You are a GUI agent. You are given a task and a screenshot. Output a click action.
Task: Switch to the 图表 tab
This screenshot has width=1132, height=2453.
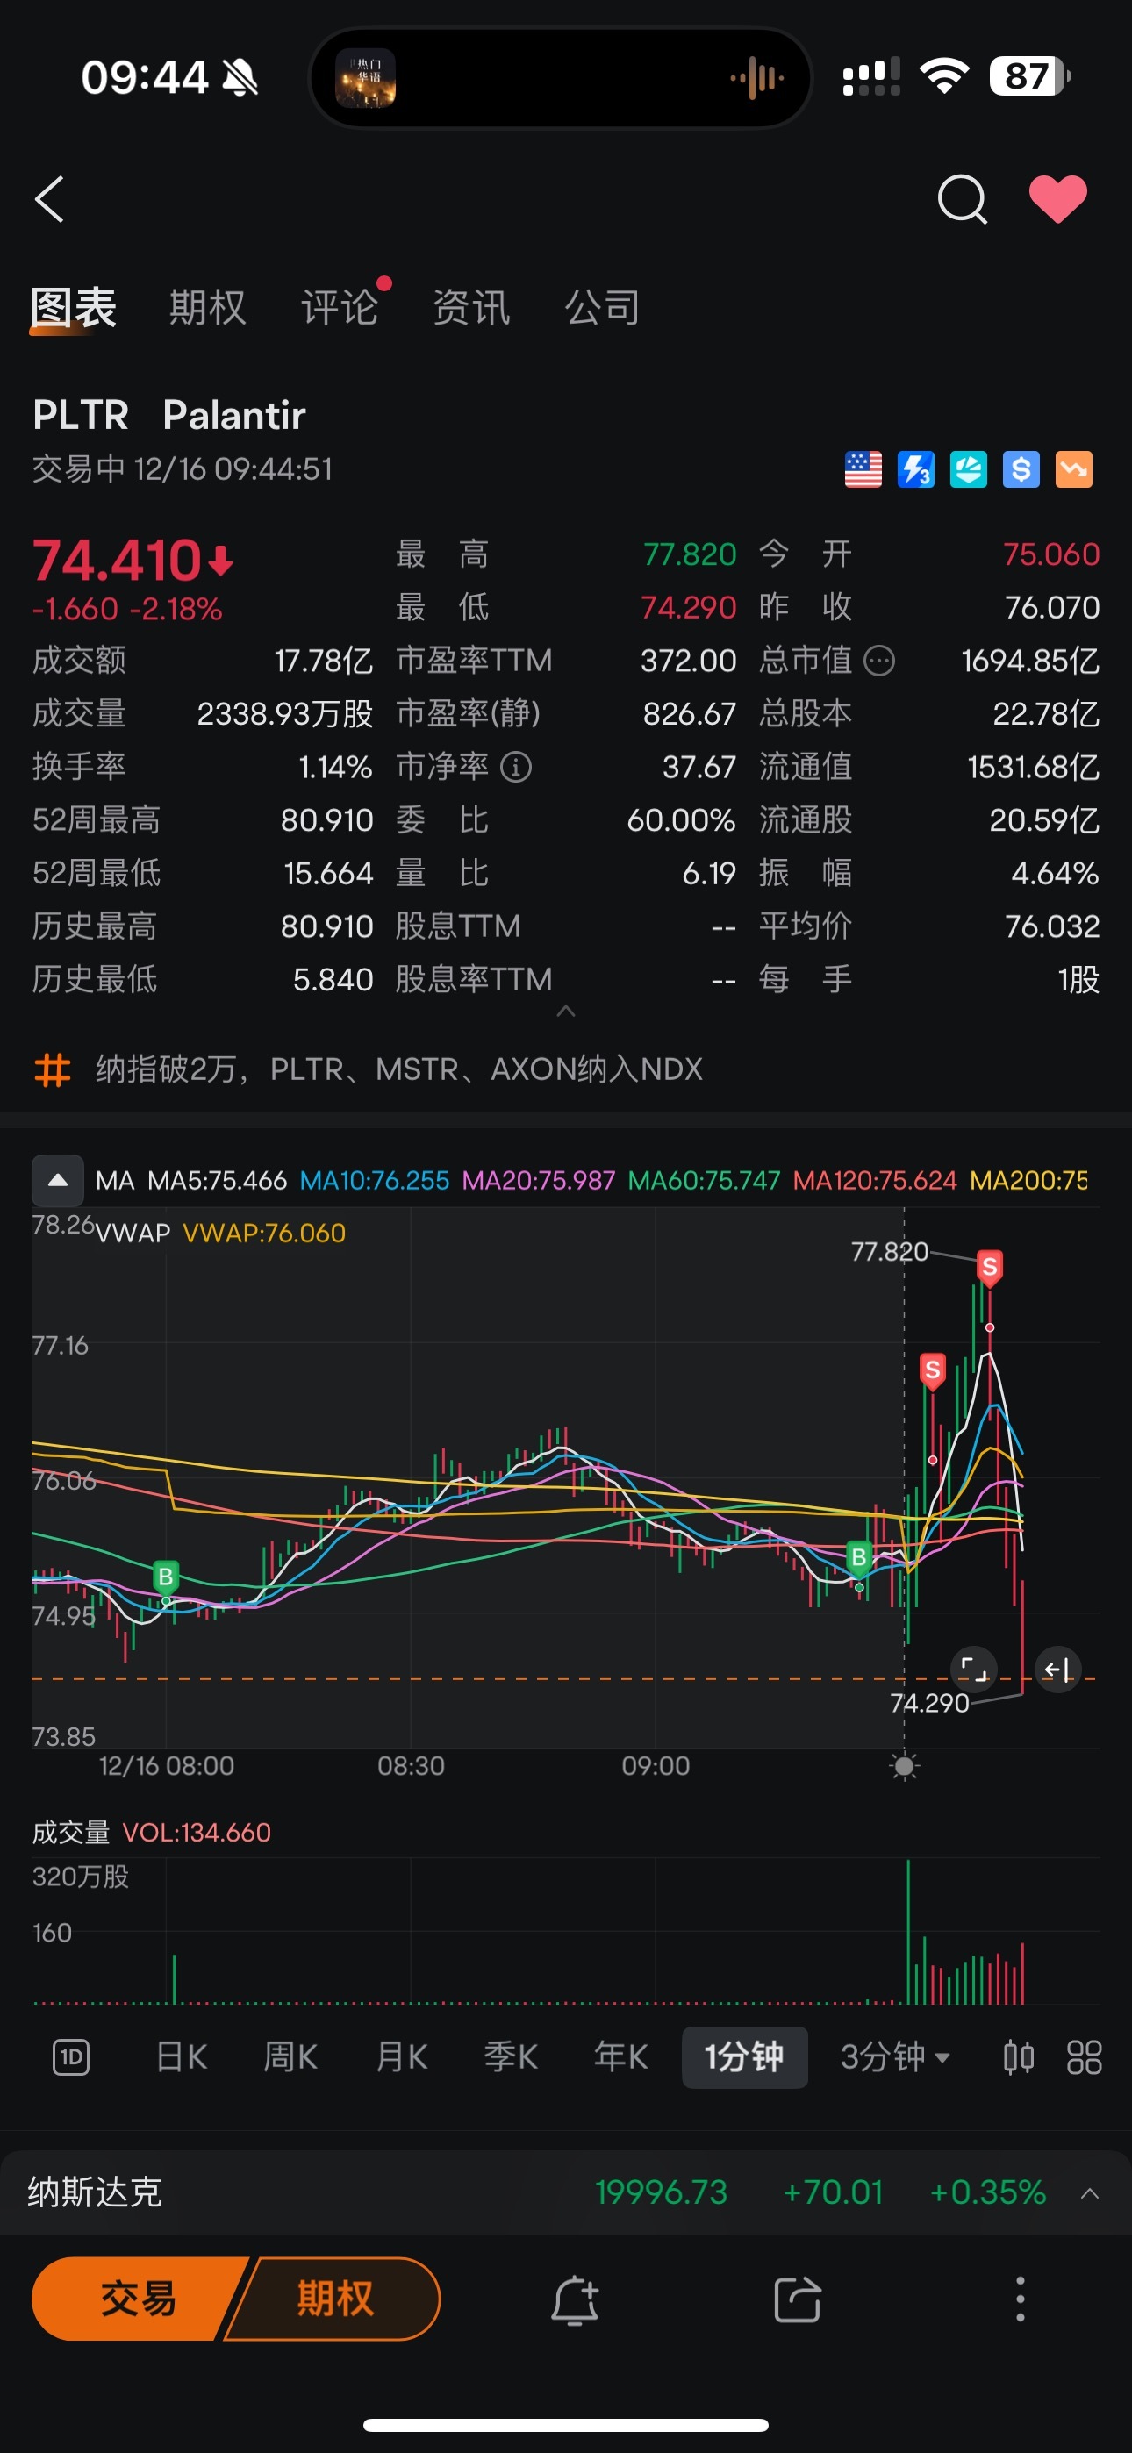74,308
